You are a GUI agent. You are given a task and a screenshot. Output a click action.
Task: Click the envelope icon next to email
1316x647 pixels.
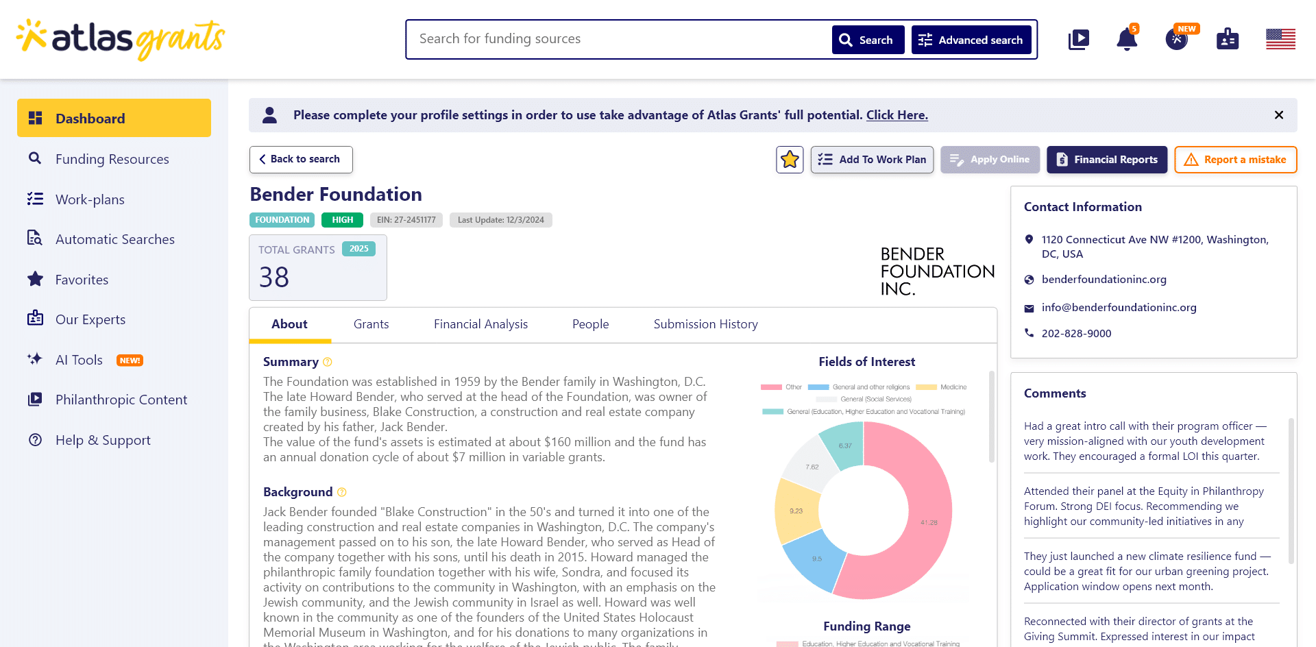click(x=1029, y=308)
